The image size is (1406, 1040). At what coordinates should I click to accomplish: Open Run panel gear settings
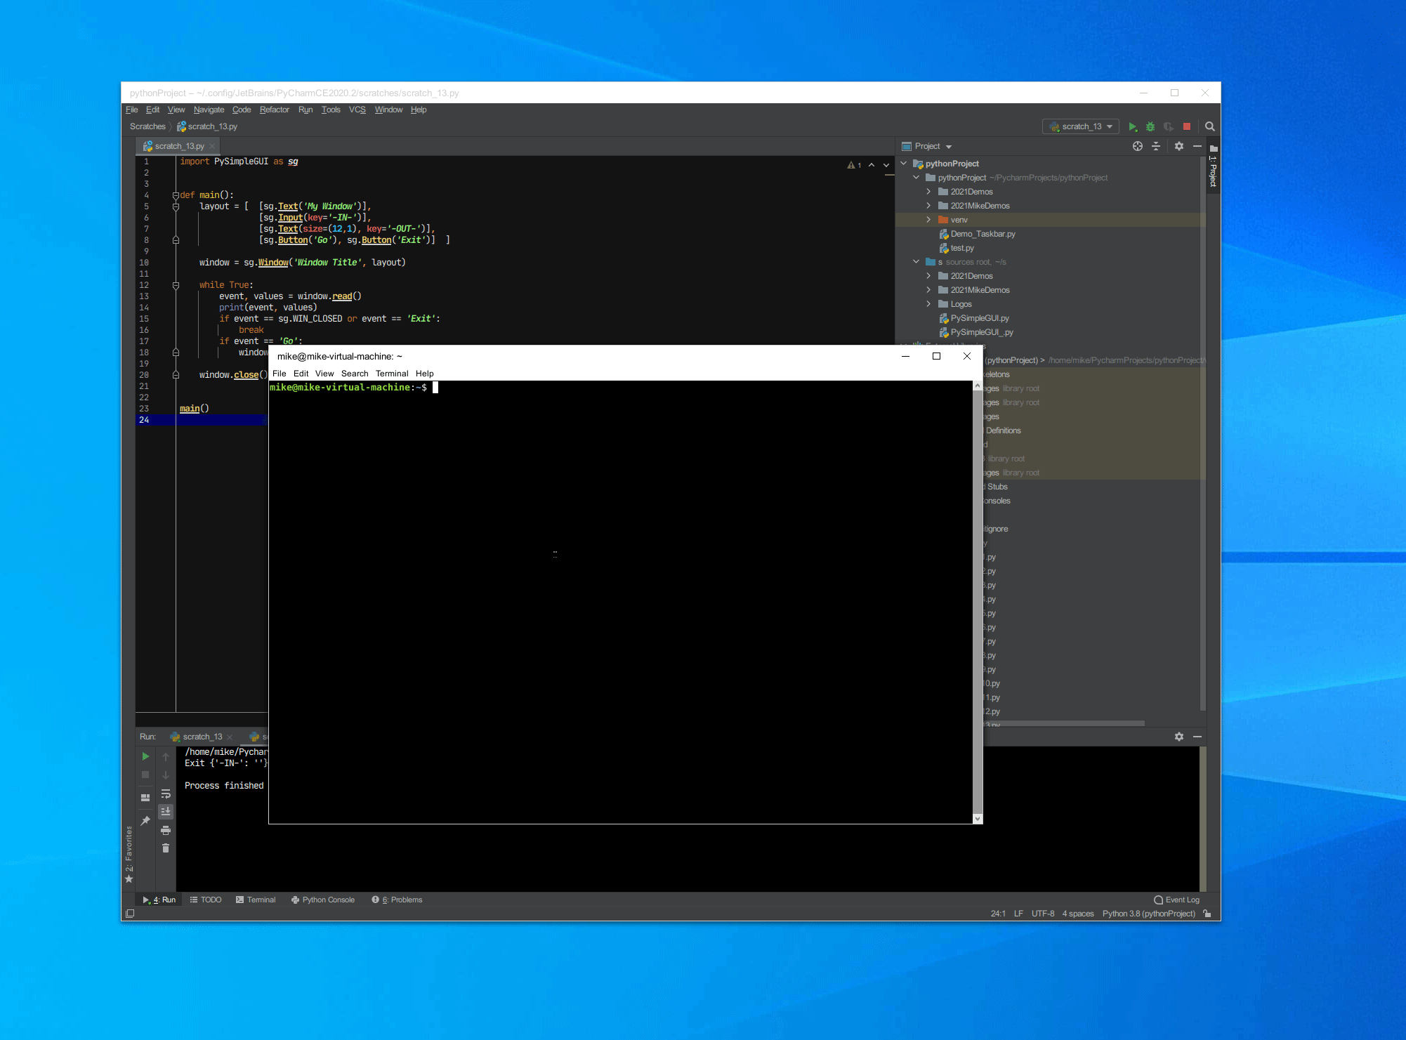pos(1179,737)
